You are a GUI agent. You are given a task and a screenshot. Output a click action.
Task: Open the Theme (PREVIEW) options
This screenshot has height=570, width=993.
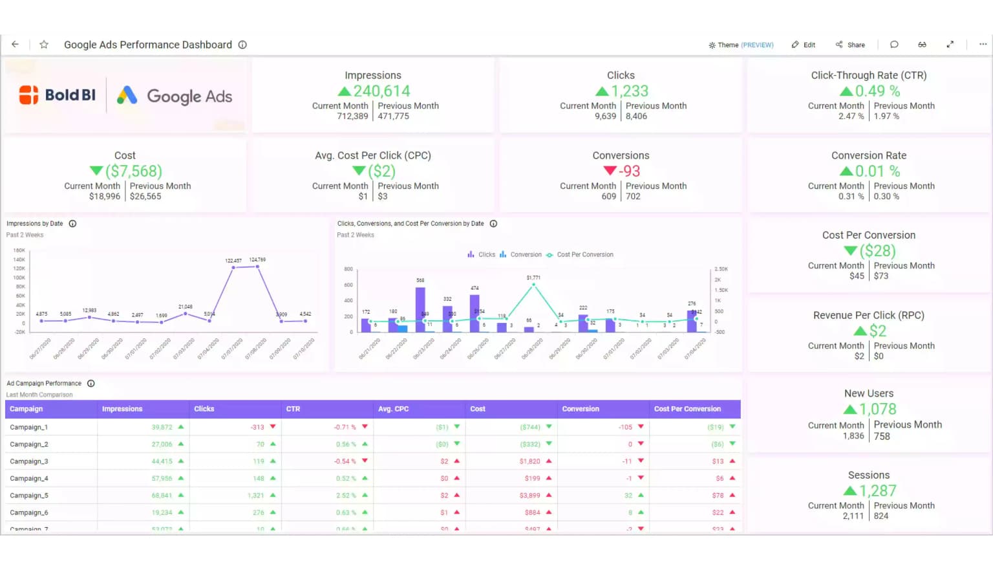click(741, 45)
